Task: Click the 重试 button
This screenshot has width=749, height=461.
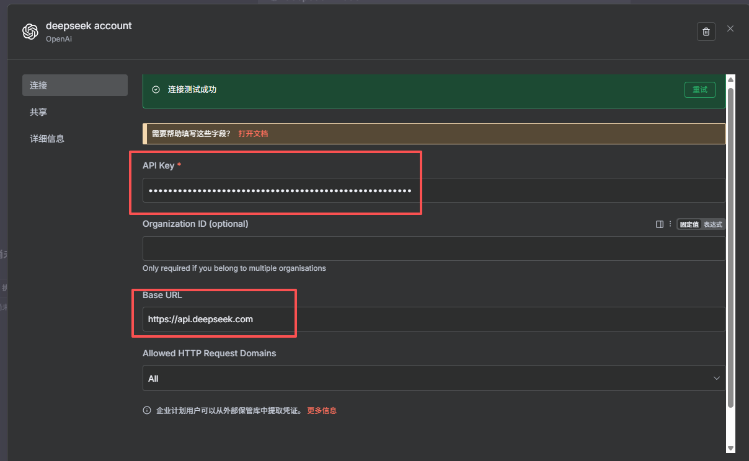Action: tap(700, 90)
